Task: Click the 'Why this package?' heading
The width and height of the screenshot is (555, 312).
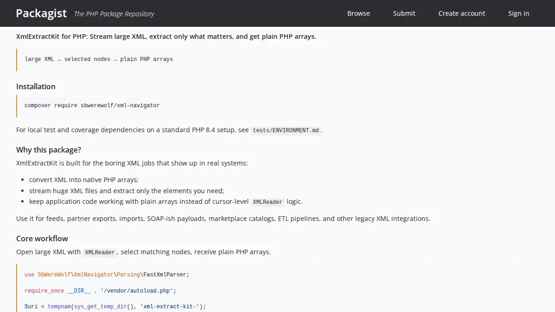Action: pos(48,149)
